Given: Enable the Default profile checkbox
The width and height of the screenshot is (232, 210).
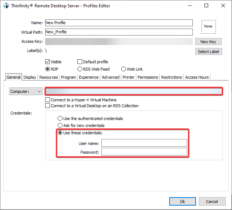Looking at the screenshot, I should [80, 61].
